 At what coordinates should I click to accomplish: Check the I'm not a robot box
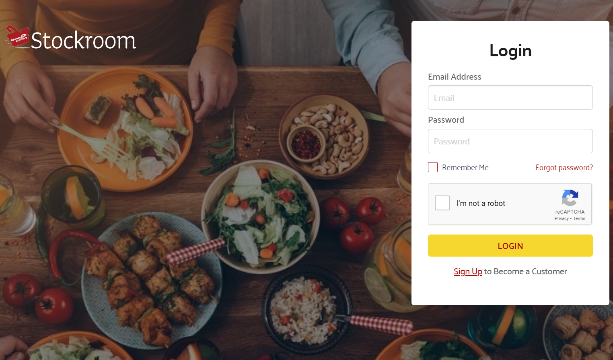[x=442, y=203]
